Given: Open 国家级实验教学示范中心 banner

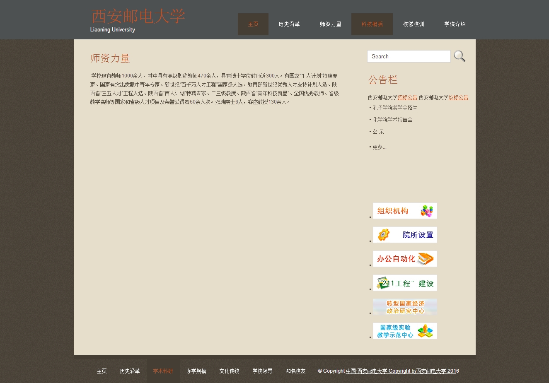Looking at the screenshot, I should click(405, 331).
